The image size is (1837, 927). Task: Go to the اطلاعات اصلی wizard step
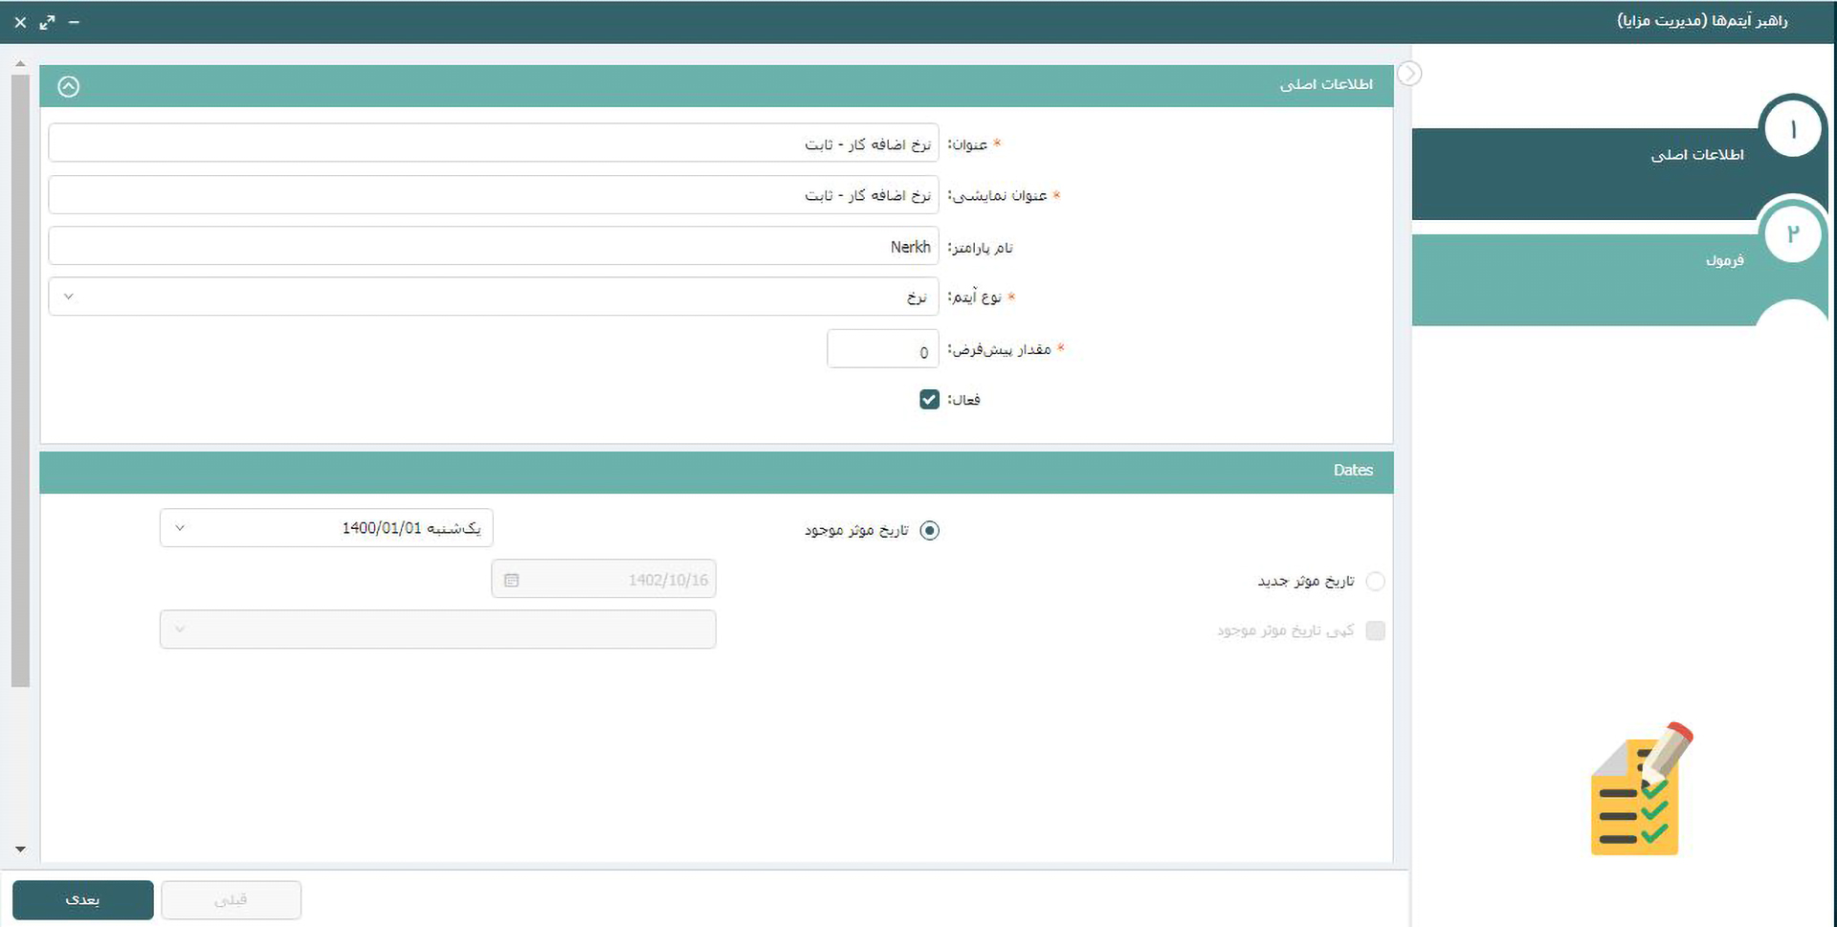pos(1695,155)
